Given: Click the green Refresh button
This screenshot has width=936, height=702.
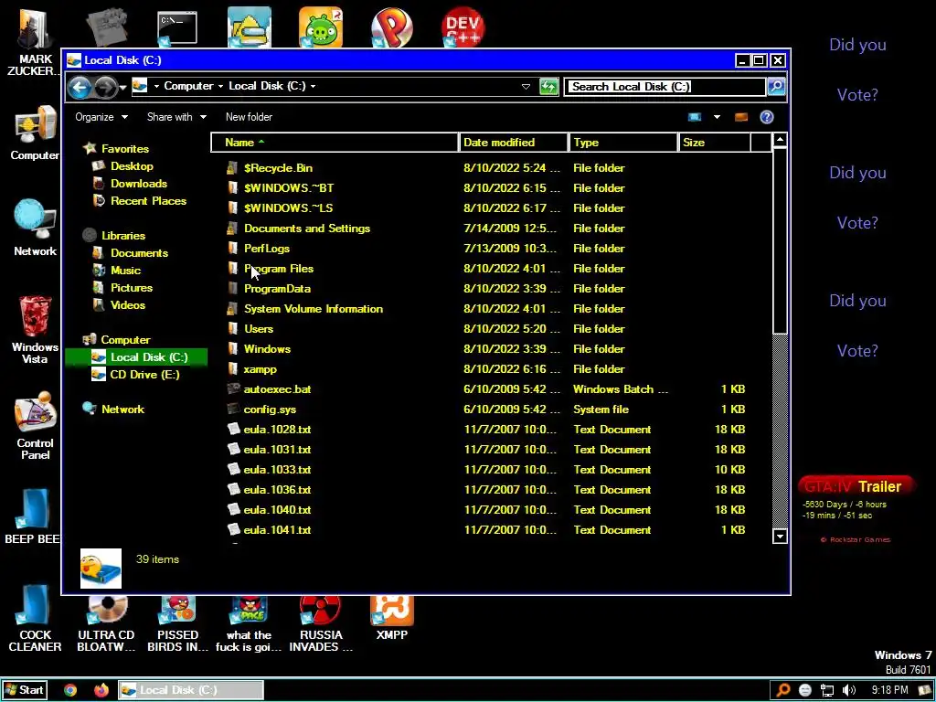Looking at the screenshot, I should click(548, 87).
